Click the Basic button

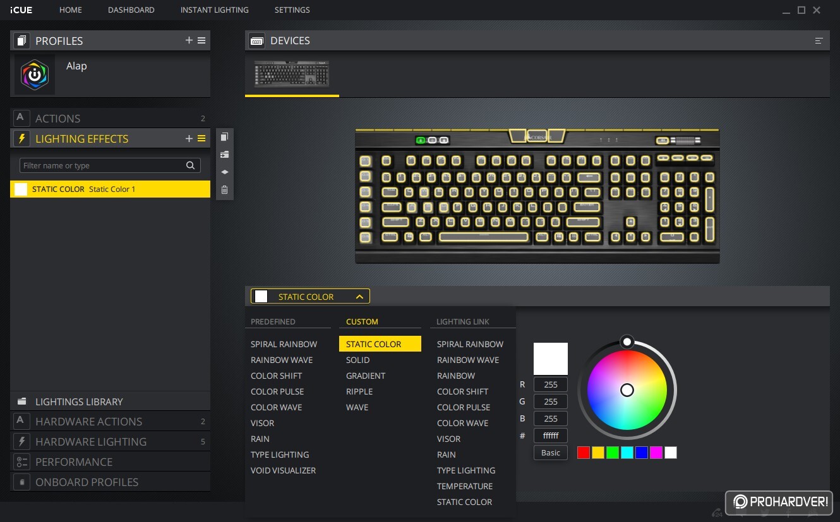click(550, 453)
